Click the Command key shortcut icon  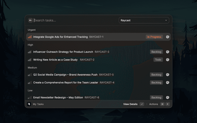tap(162, 104)
